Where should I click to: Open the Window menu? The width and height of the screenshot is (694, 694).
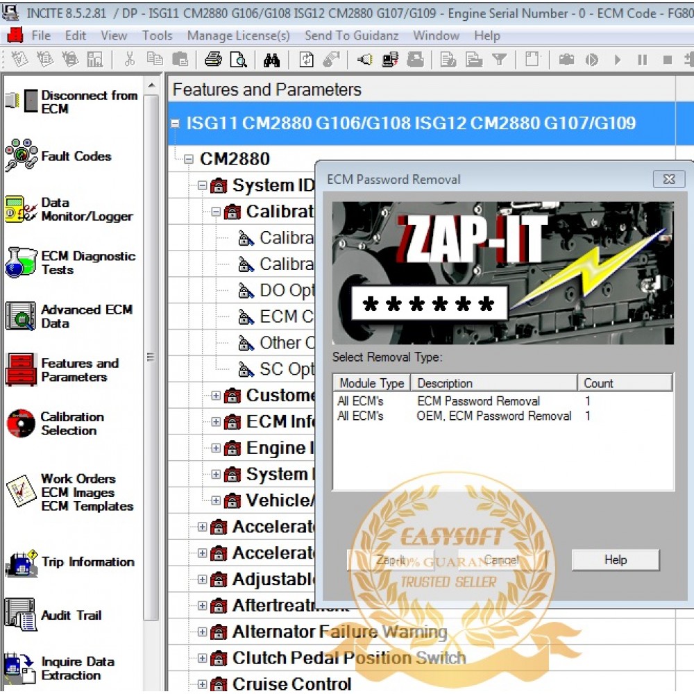[x=436, y=35]
